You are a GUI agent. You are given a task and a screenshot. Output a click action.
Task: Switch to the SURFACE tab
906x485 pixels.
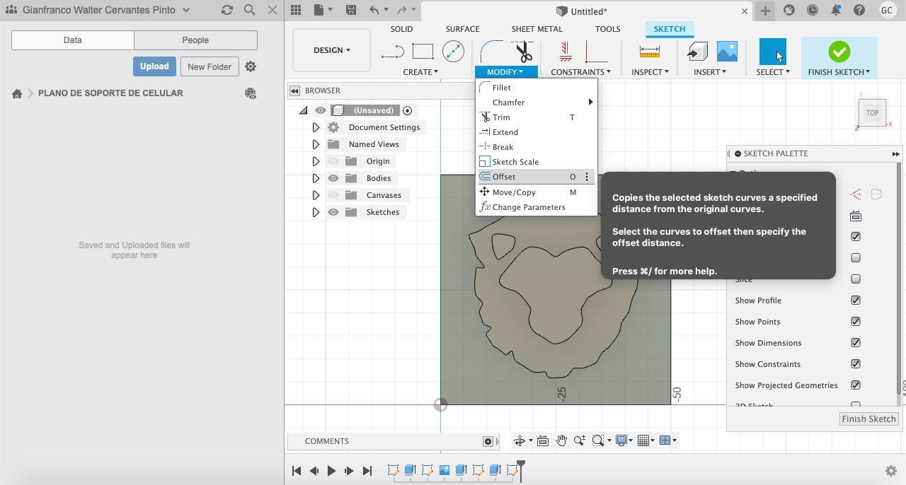pyautogui.click(x=462, y=29)
